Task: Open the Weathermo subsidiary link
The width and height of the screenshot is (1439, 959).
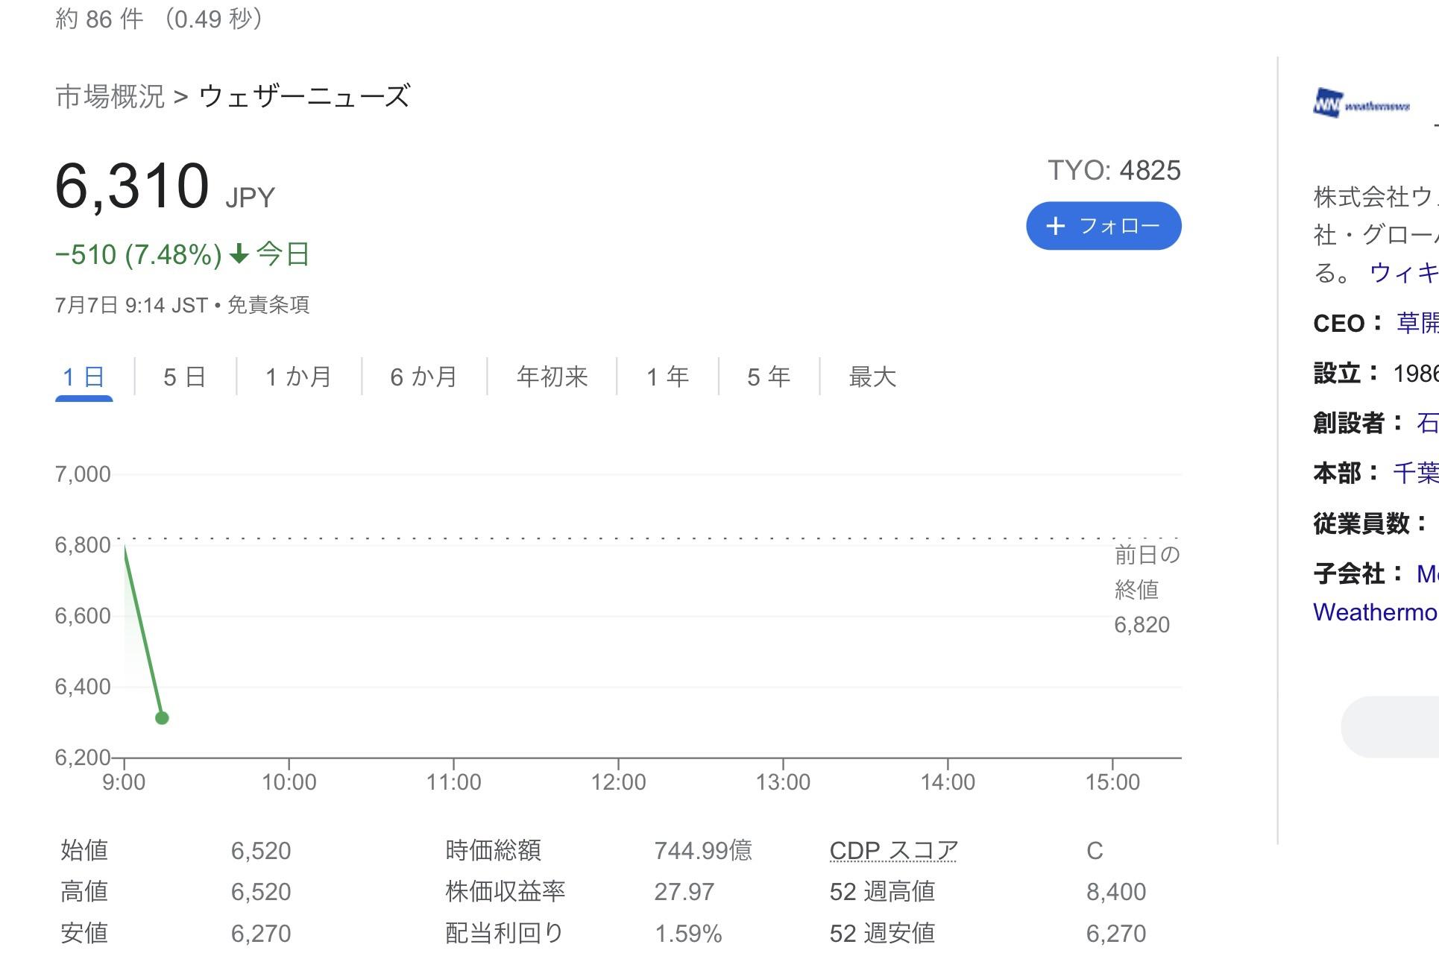Action: click(1376, 611)
